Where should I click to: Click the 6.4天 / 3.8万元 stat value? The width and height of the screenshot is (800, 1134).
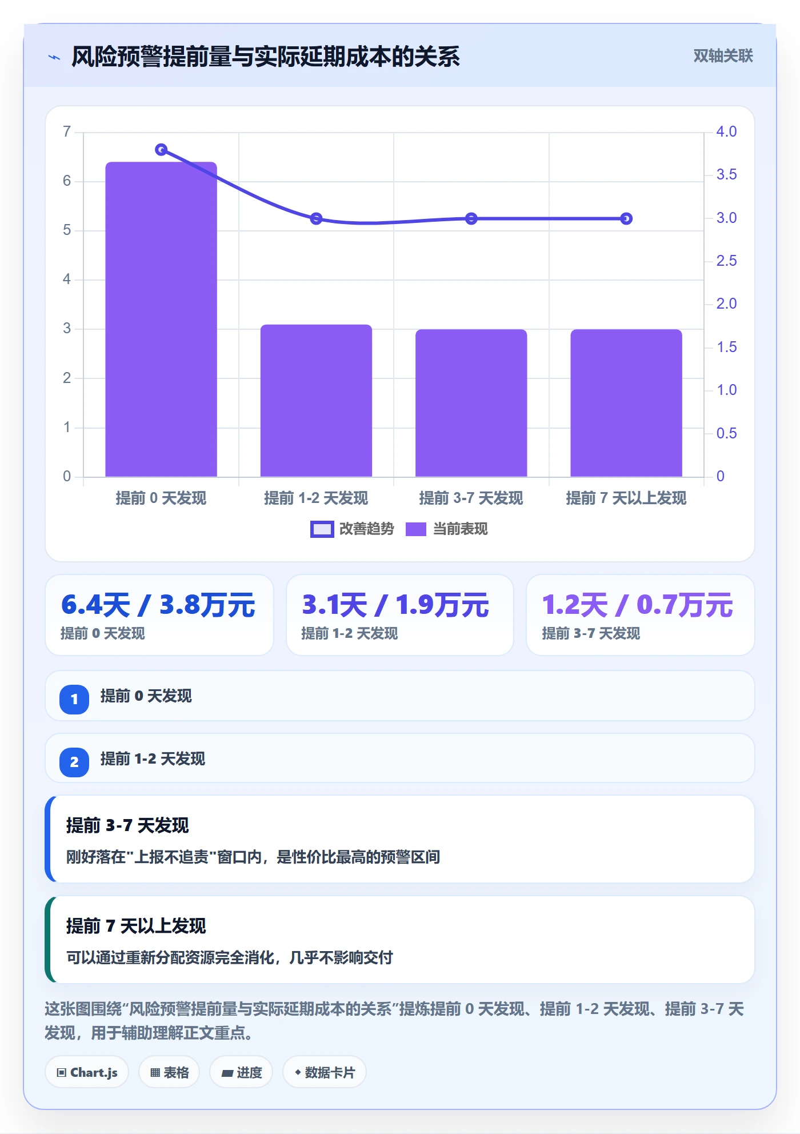coord(158,605)
